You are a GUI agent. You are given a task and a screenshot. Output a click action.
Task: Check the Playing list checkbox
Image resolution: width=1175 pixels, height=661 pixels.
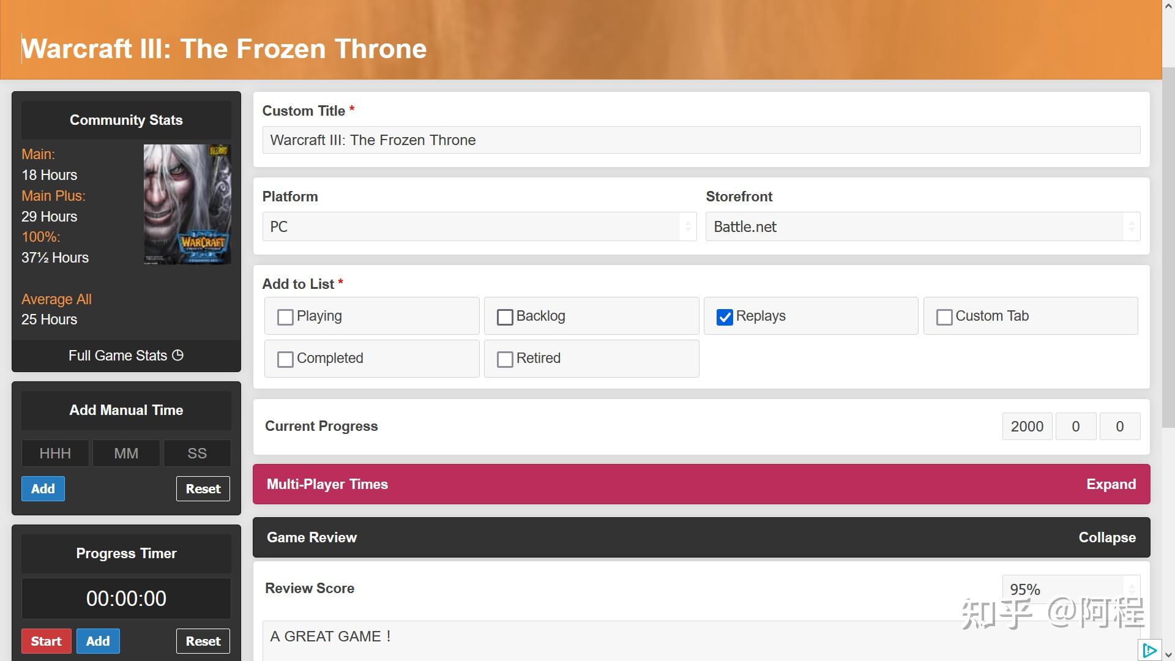coord(285,317)
